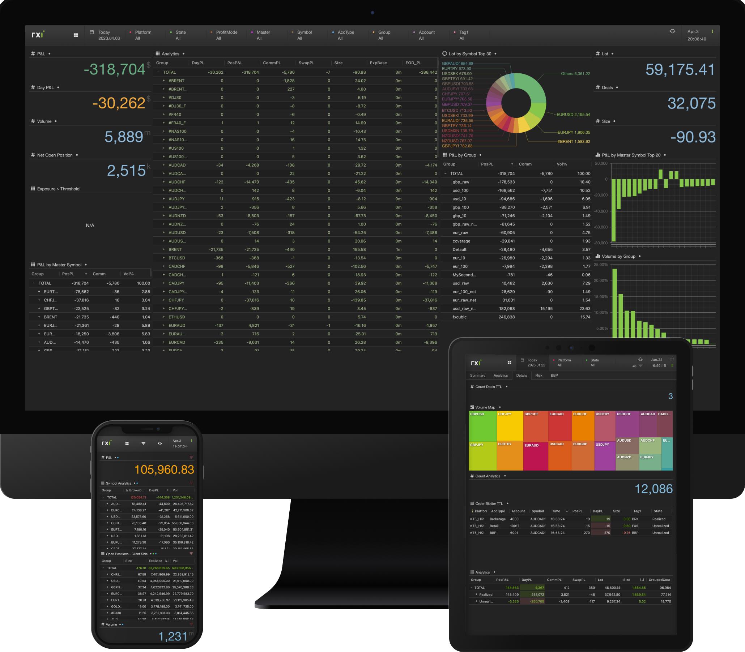Open the apps grid icon beside the rxi logo
Screen dimensions: 745x652
(x=76, y=35)
